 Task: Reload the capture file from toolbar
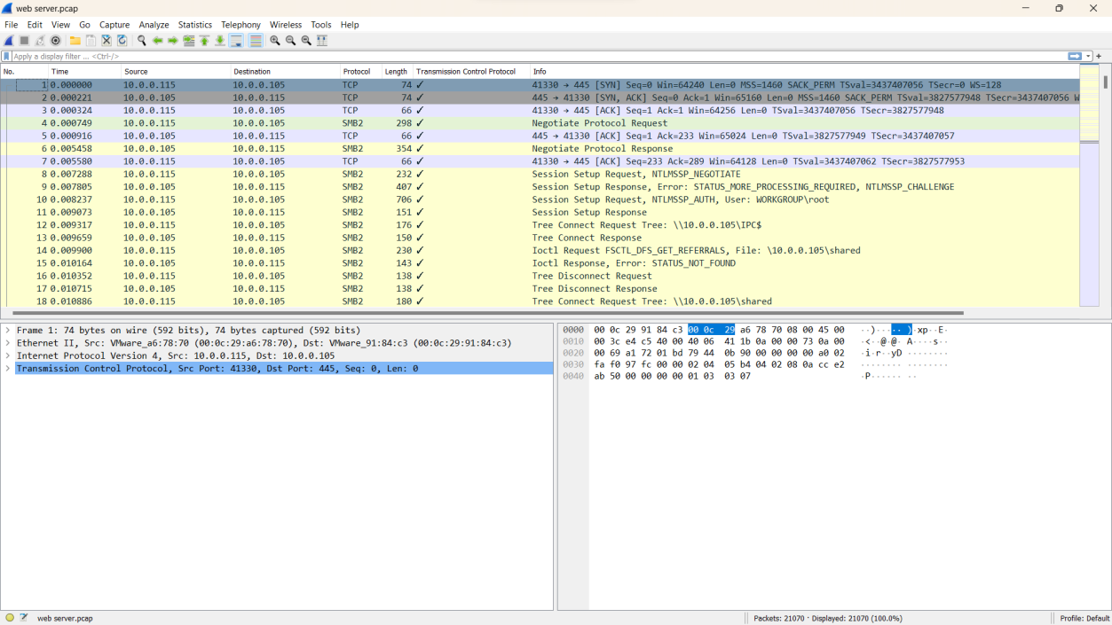pyautogui.click(x=122, y=41)
